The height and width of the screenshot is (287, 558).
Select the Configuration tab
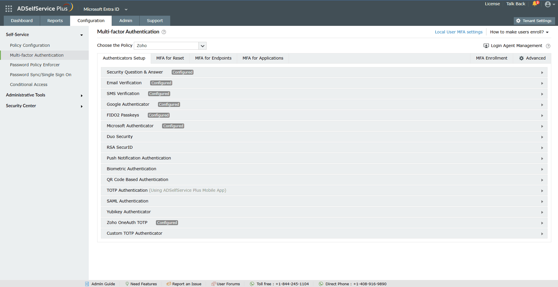(91, 21)
